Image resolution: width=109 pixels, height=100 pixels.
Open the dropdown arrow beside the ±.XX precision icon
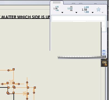92,13
